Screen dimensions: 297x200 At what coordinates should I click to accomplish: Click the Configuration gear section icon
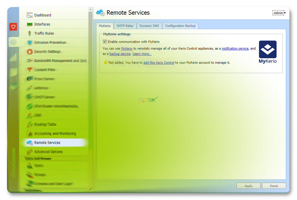click(13, 42)
